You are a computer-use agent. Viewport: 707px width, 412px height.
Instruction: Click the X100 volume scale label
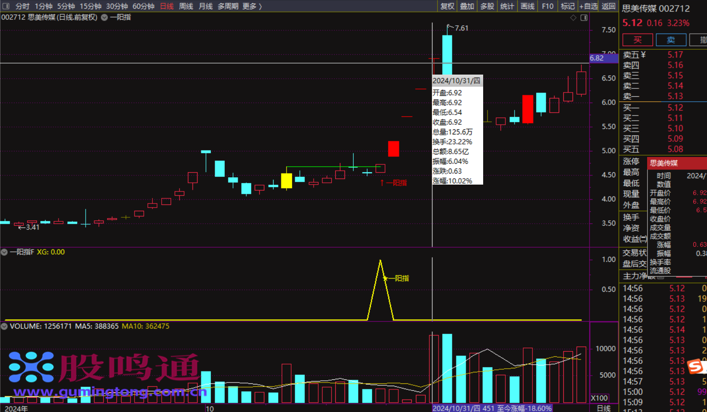point(599,398)
